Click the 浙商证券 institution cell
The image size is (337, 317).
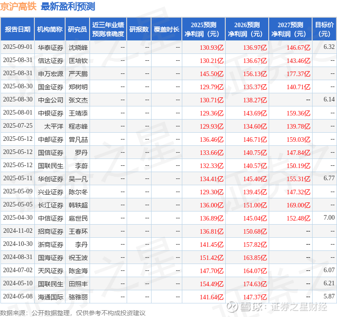pyautogui.click(x=51, y=245)
